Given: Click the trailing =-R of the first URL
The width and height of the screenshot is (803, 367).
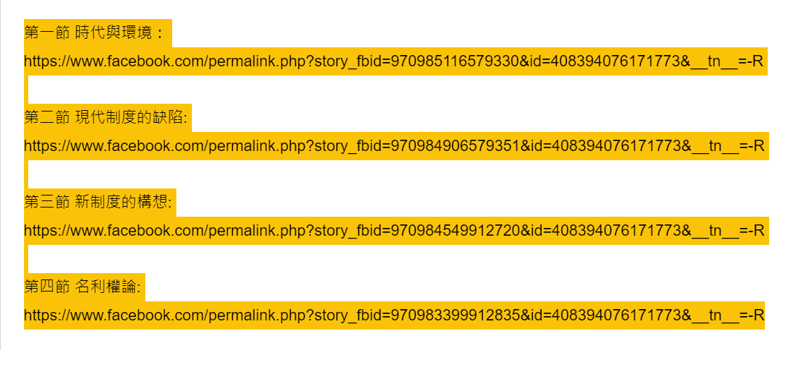Looking at the screenshot, I should coord(751,61).
